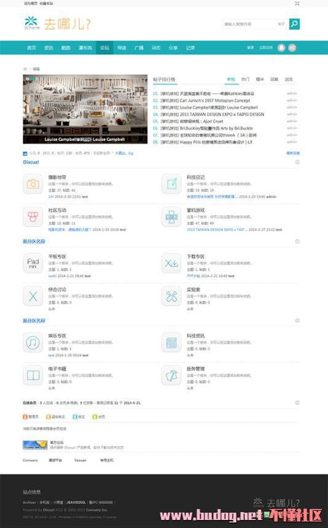Open the 电子书籍 open book icon
This screenshot has height=528, width=328.
point(33,376)
